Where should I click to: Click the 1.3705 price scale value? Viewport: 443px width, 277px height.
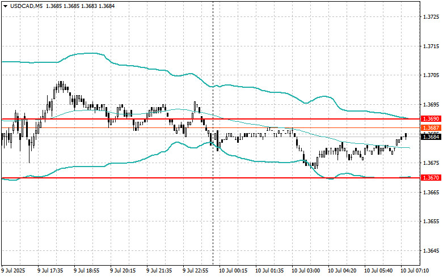(x=431, y=75)
